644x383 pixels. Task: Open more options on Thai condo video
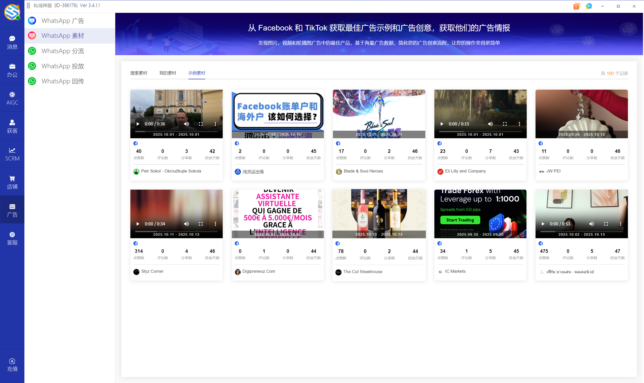coord(620,224)
